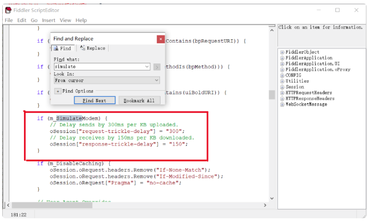Viewport: 367px width, 221px height.
Task: Open the Go menu
Action: tap(34, 20)
